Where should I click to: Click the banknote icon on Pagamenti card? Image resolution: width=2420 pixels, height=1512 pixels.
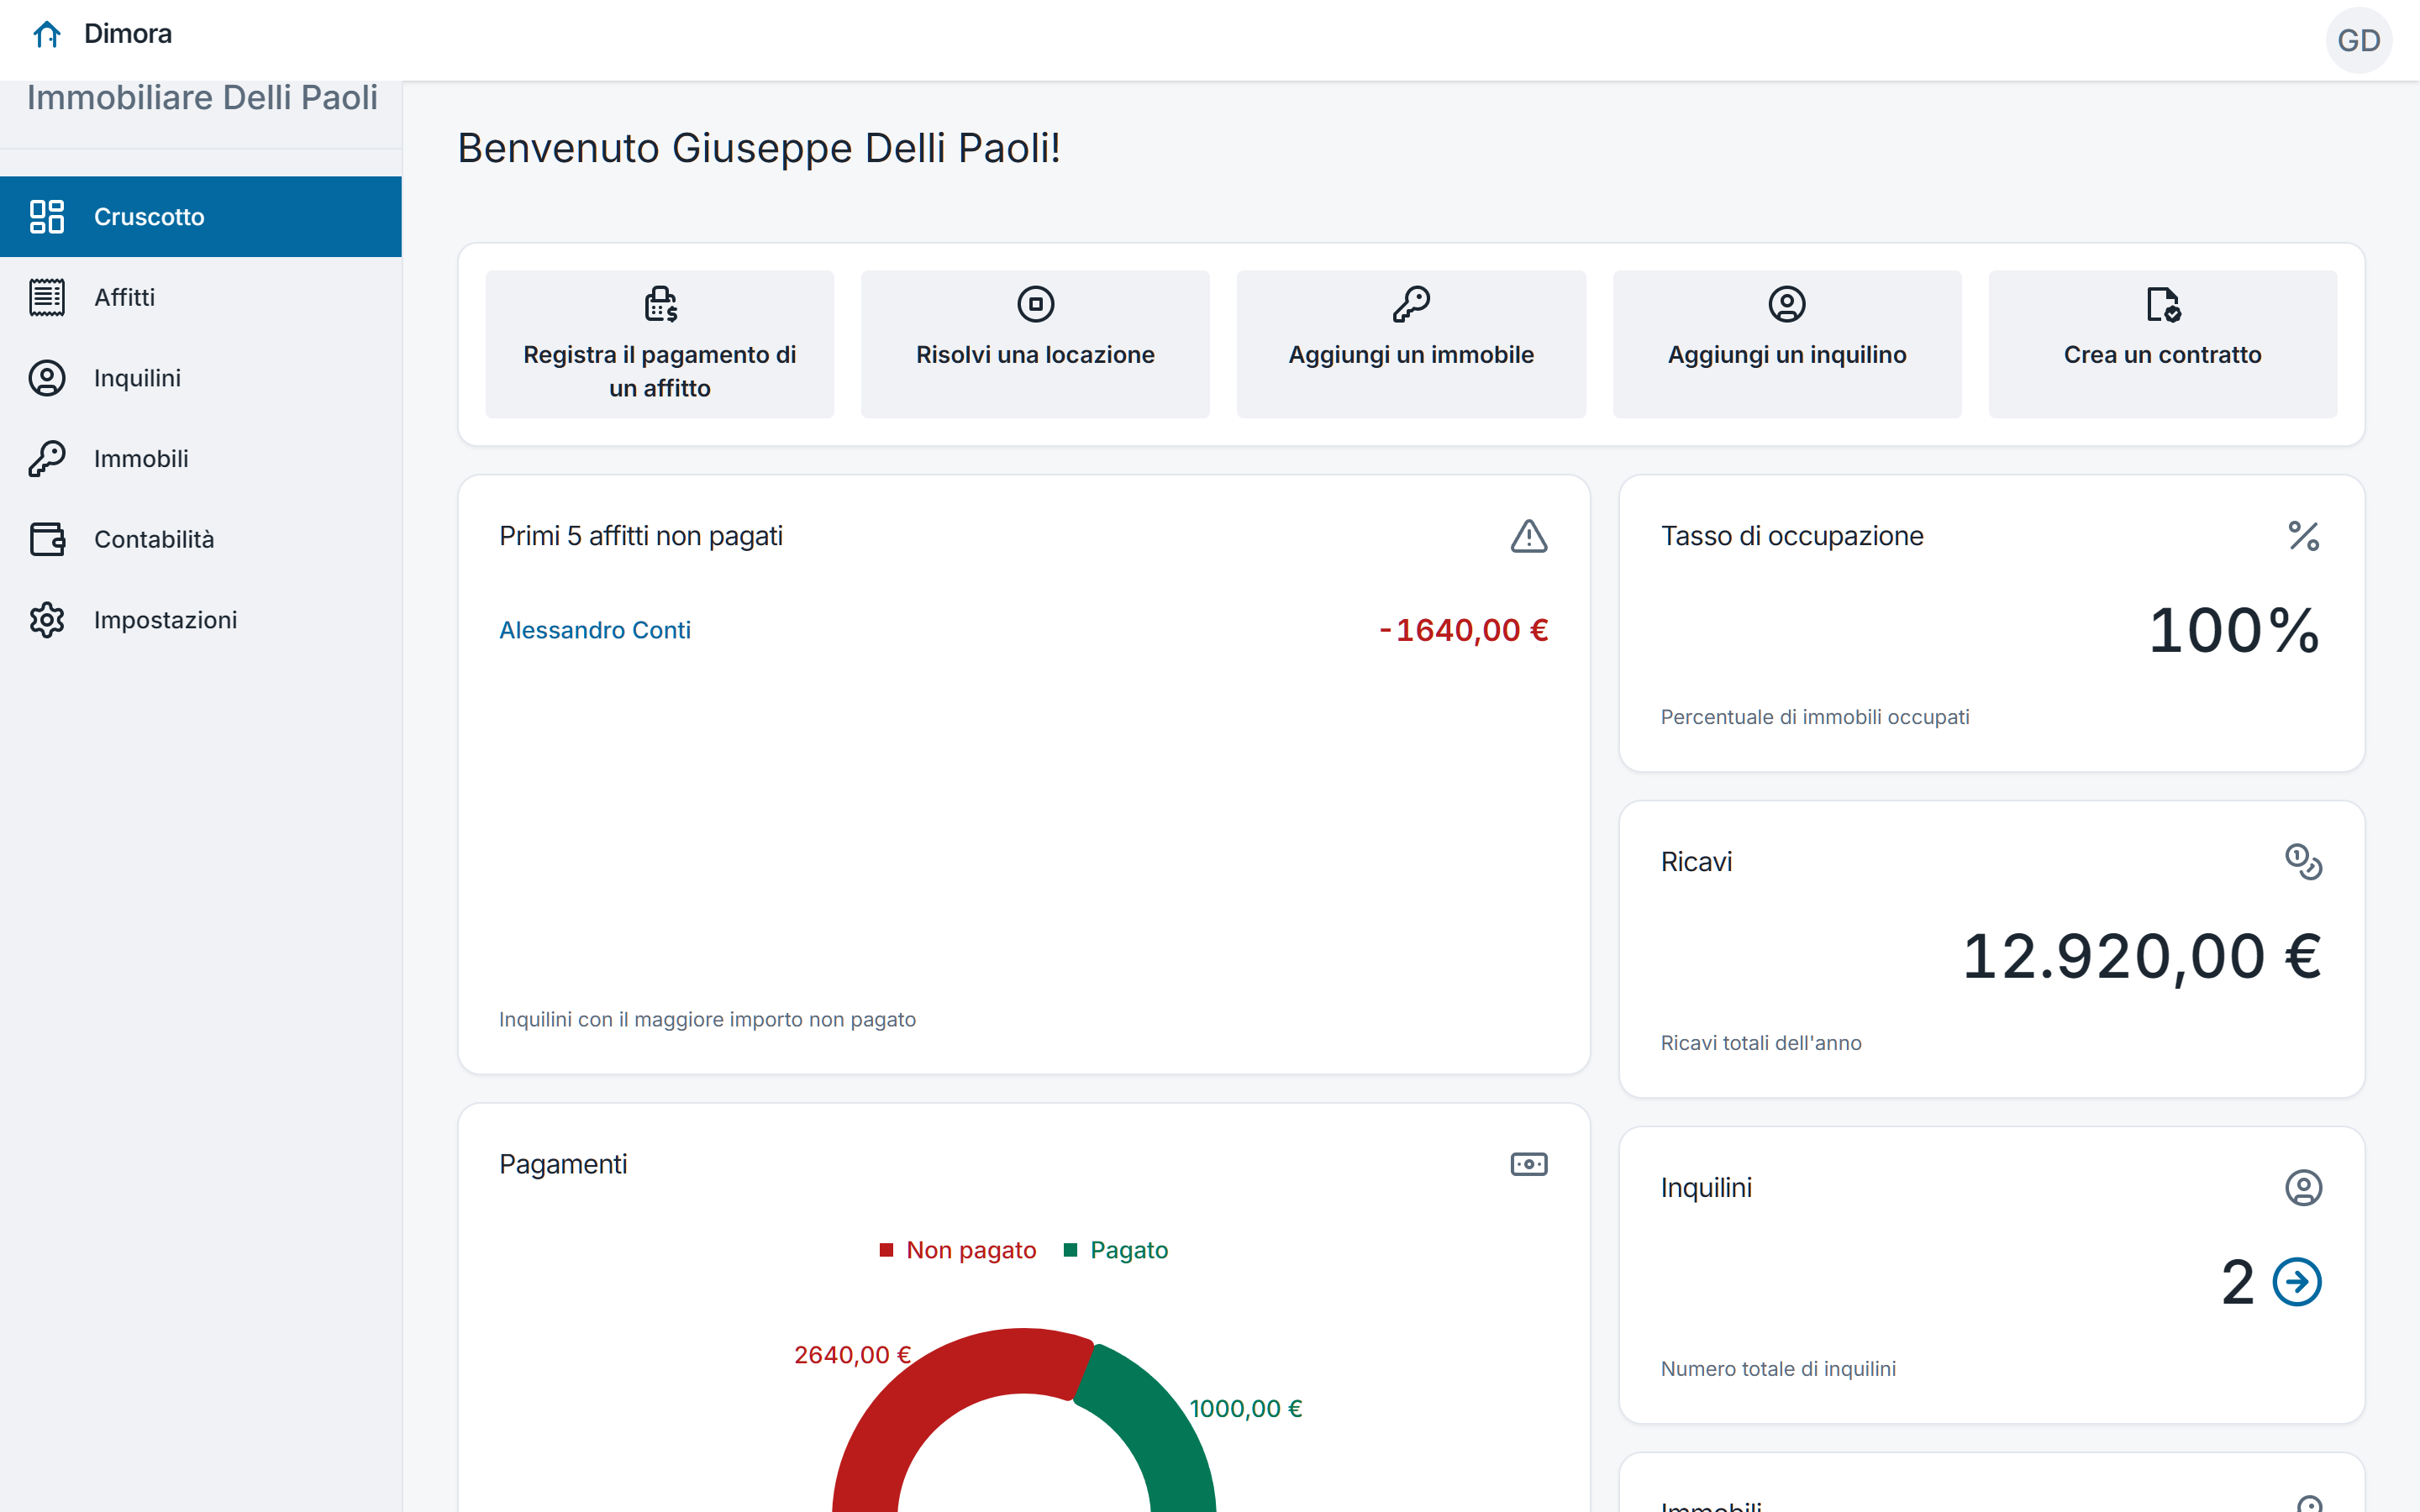pos(1529,1164)
